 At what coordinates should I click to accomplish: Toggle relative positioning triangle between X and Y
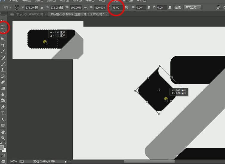[42, 7]
